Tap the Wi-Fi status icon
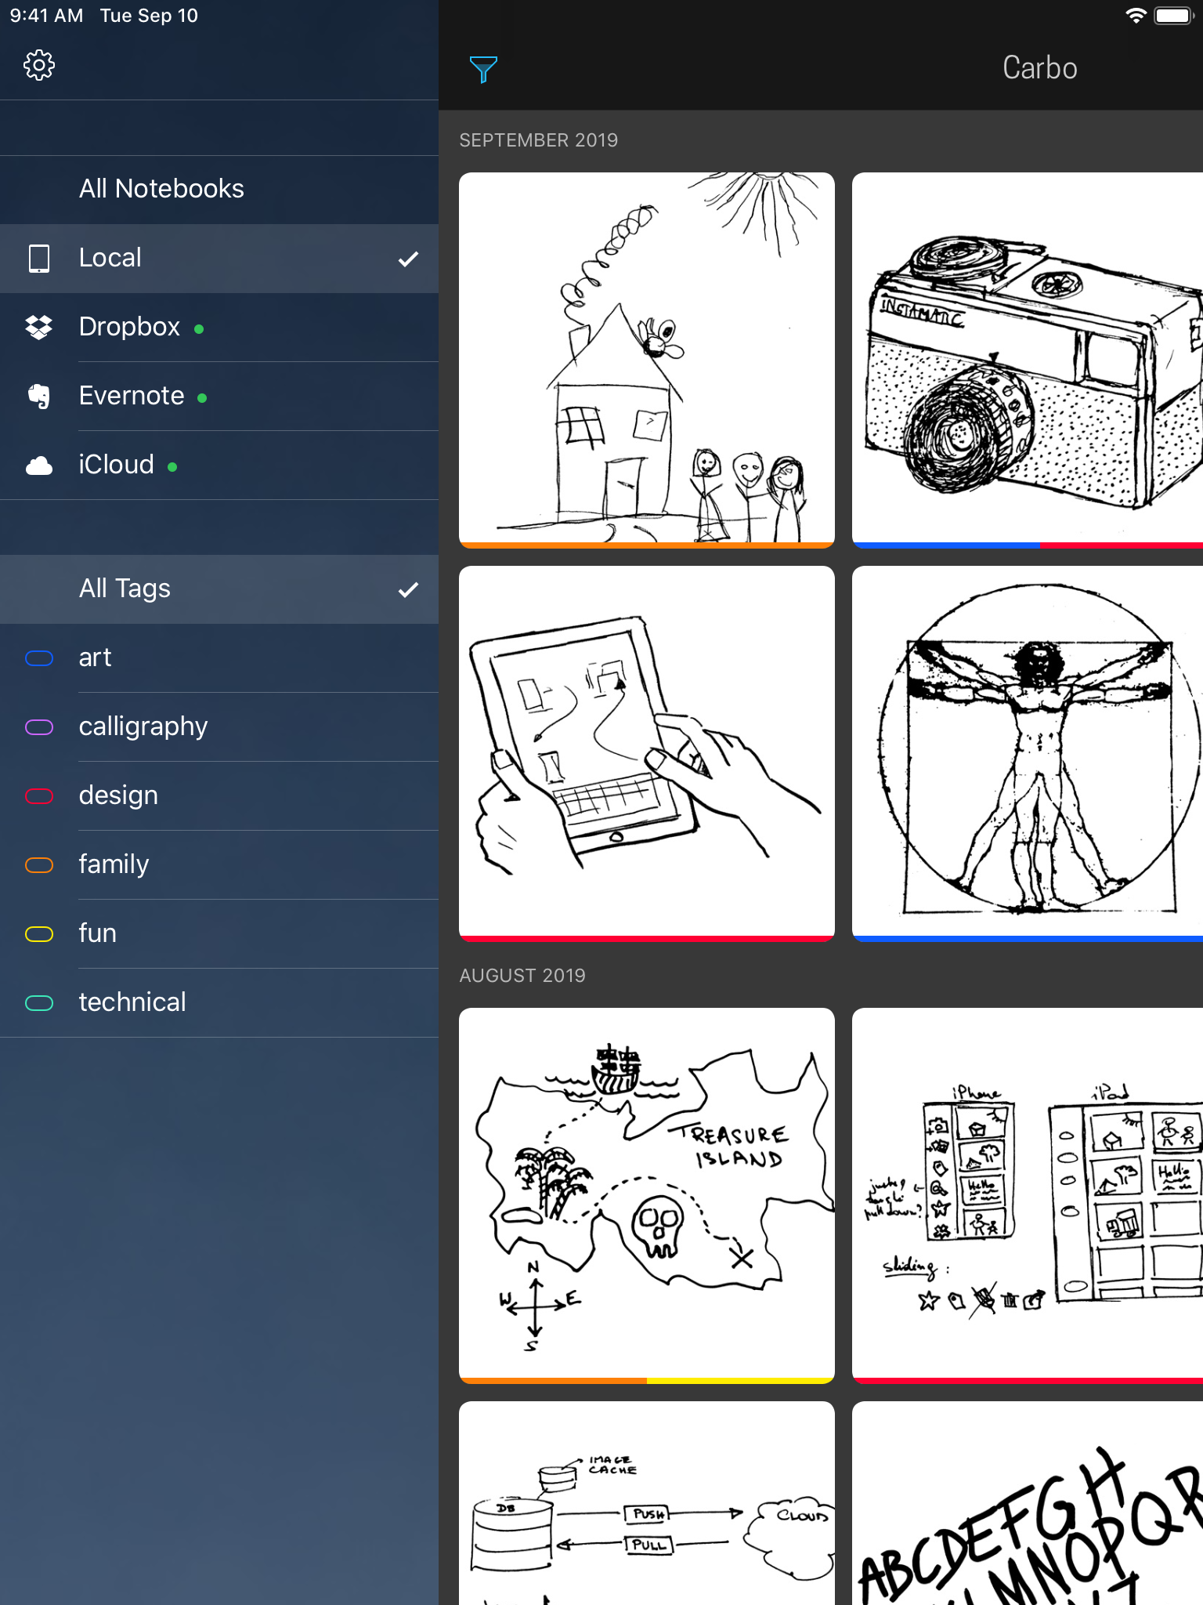Image resolution: width=1203 pixels, height=1605 pixels. click(1136, 16)
